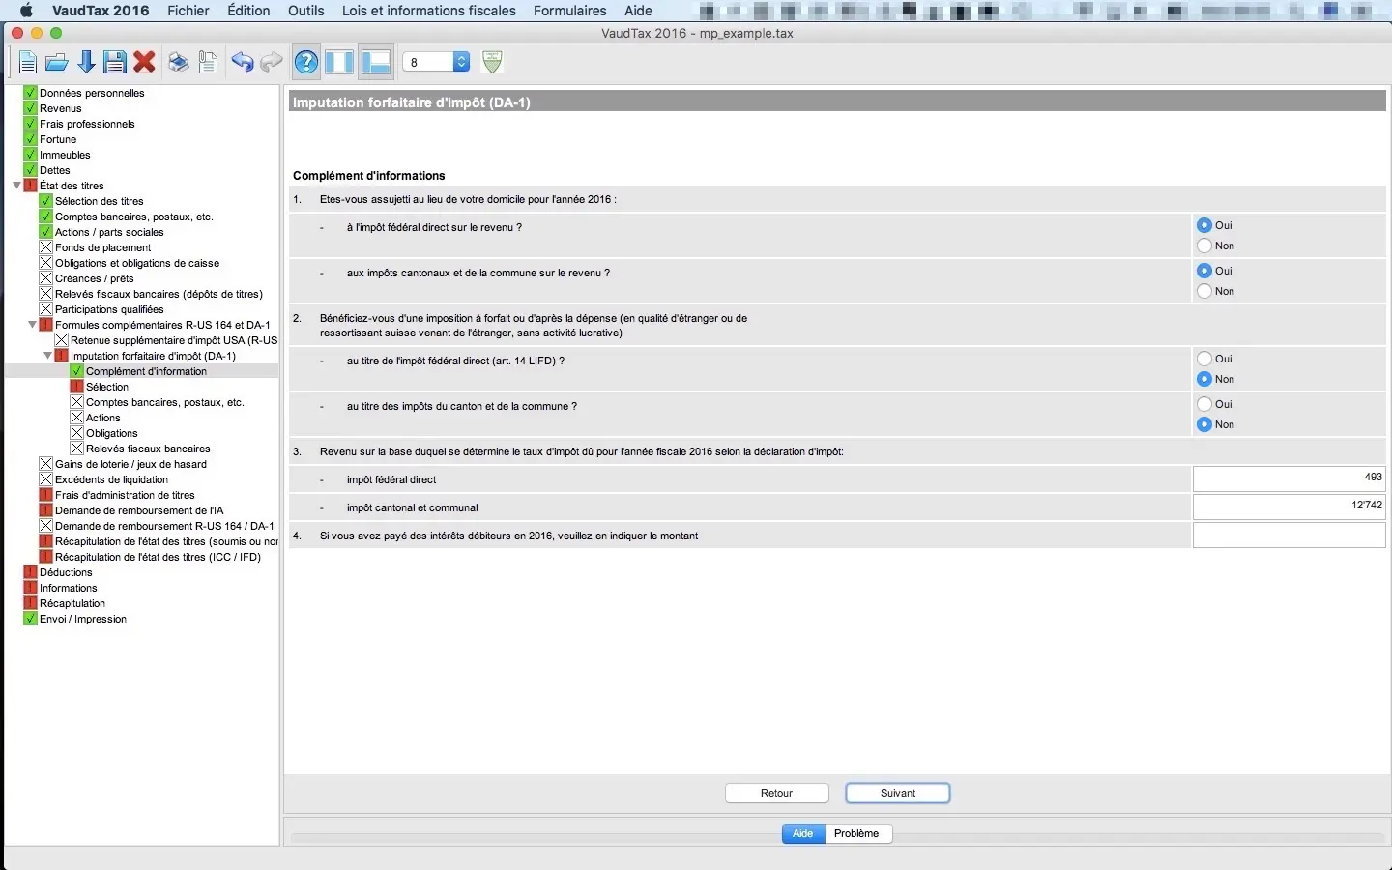Open Lois et informations fiscales menu
The width and height of the screenshot is (1392, 870).
429,11
